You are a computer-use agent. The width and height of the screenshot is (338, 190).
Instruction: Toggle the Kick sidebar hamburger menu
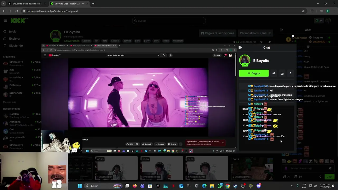pos(5,21)
